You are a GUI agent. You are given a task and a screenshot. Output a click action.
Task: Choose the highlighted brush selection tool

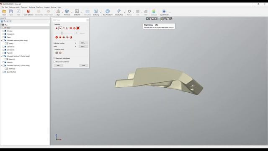click(60, 28)
